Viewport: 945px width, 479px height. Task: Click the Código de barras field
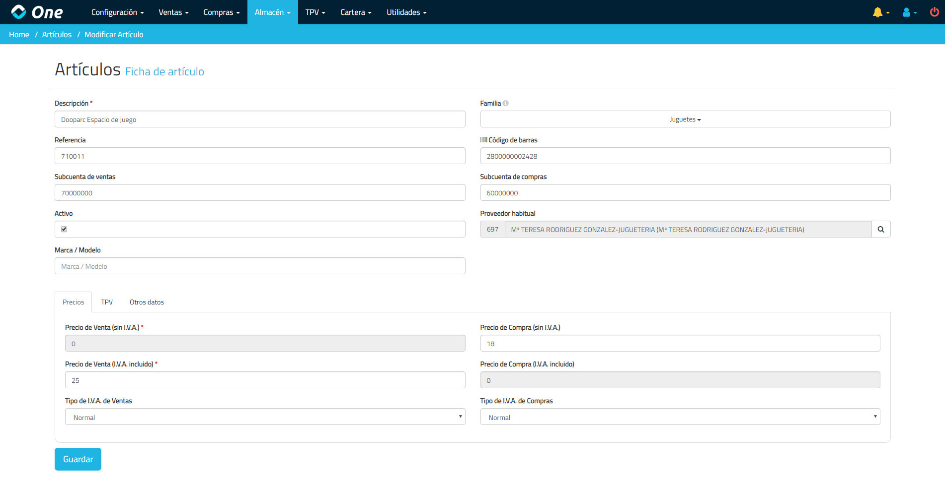click(x=685, y=156)
